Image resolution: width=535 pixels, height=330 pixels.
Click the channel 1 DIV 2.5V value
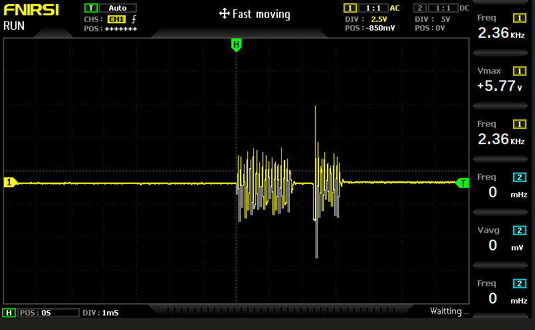click(x=378, y=19)
